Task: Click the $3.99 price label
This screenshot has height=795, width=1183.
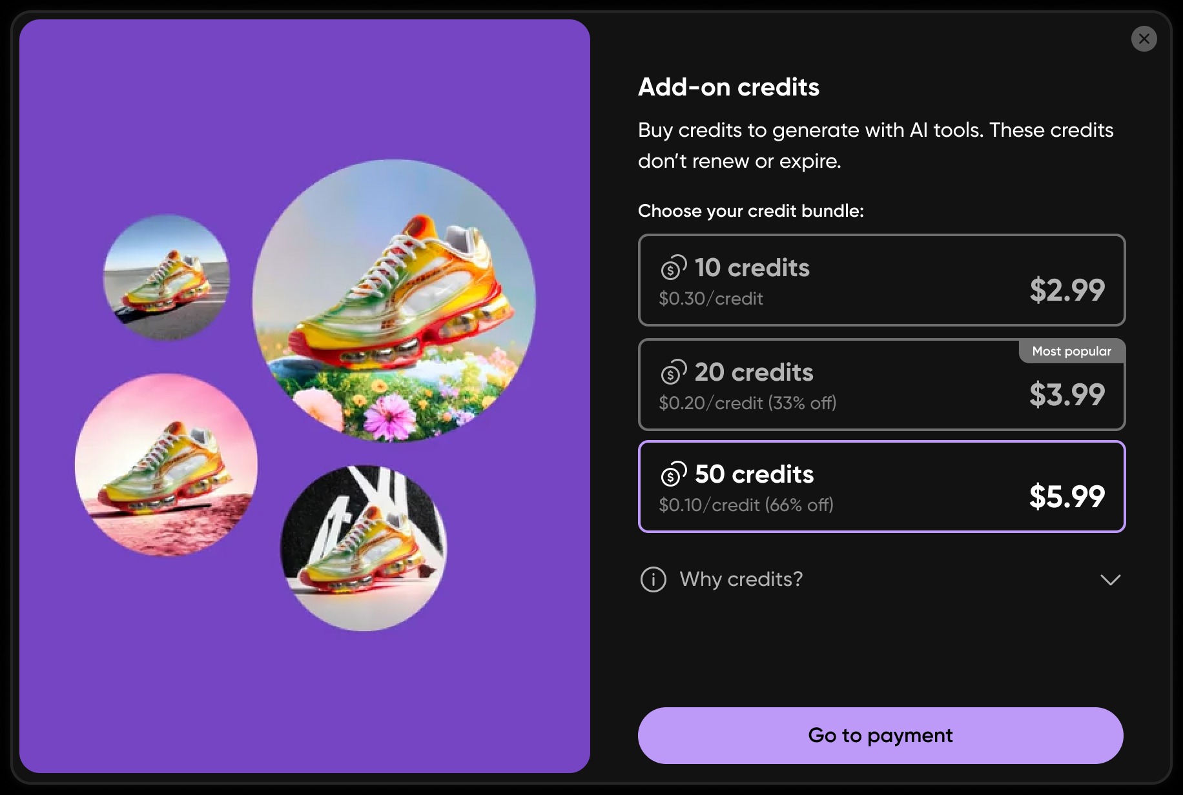Action: point(1067,395)
